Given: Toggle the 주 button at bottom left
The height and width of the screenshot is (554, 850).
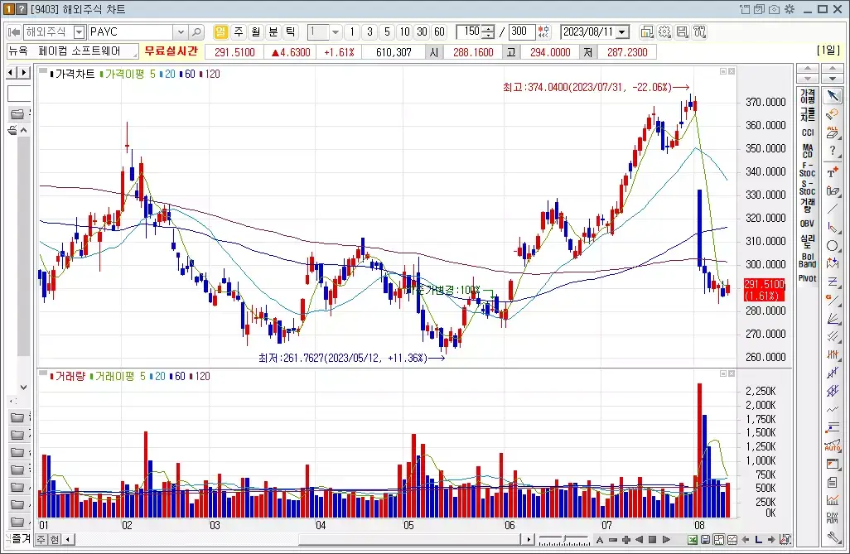Looking at the screenshot, I should click(x=41, y=539).
